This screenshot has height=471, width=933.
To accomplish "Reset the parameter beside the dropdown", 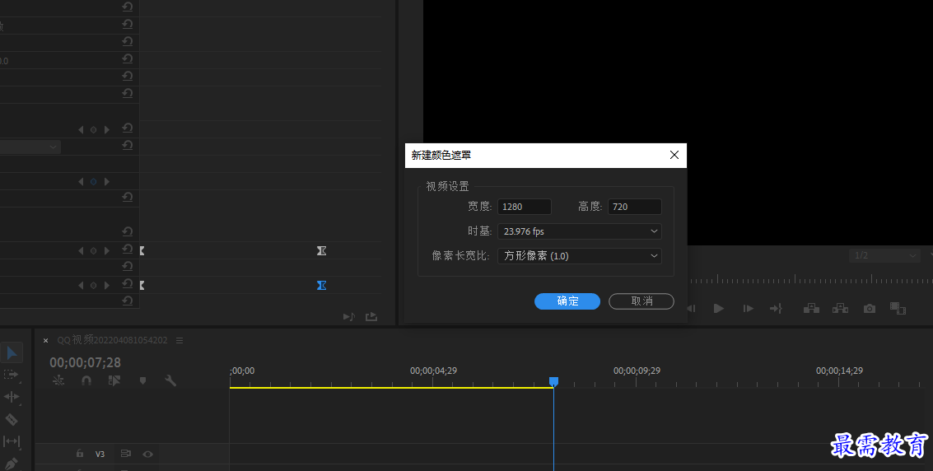I will [x=128, y=145].
